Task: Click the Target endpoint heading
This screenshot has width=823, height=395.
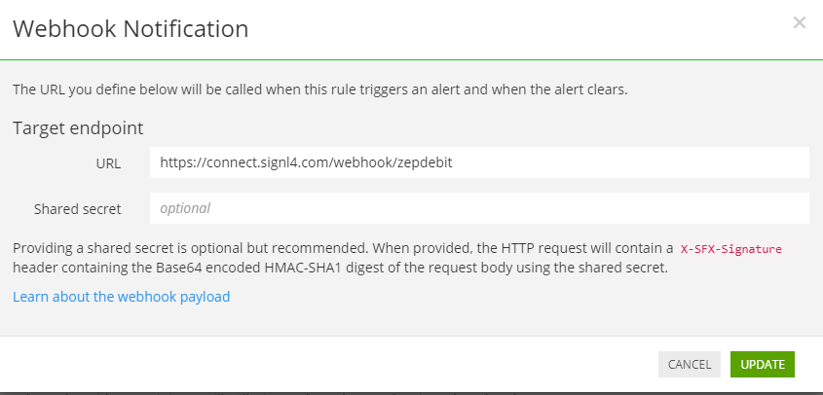Action: click(x=78, y=128)
